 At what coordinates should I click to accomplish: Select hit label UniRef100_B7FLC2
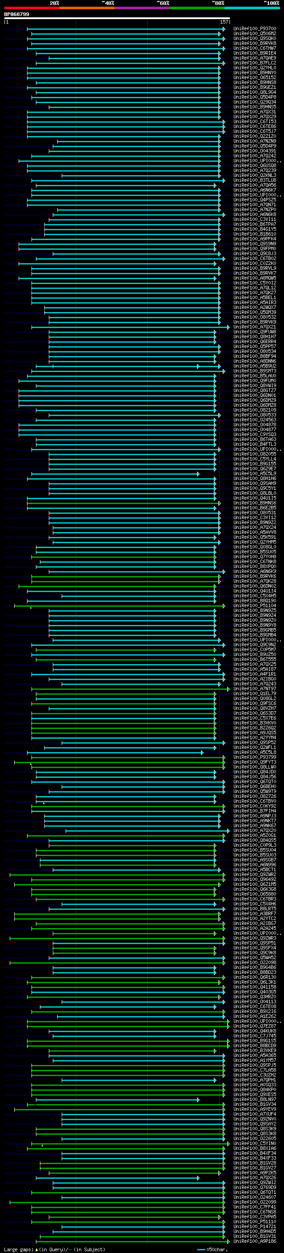point(254,63)
